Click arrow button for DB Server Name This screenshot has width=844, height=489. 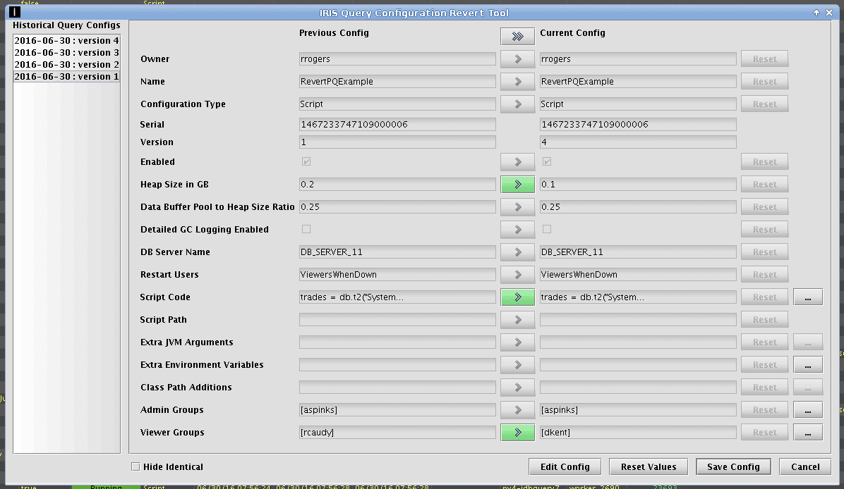click(x=517, y=252)
